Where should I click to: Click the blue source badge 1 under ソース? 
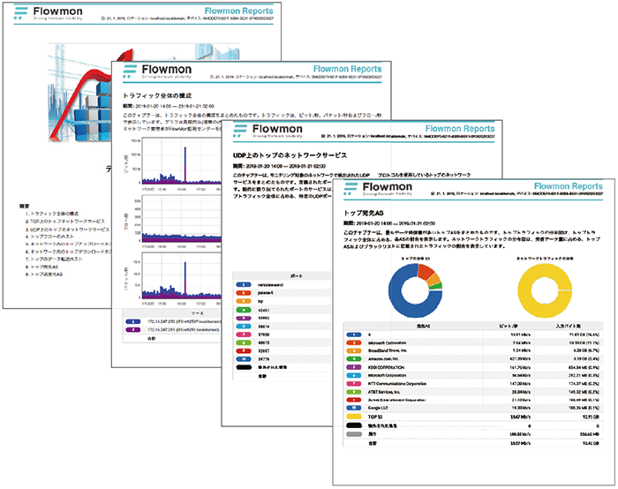pos(132,321)
